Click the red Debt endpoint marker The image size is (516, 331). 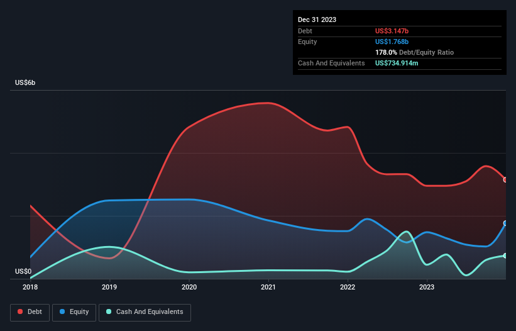tap(505, 180)
